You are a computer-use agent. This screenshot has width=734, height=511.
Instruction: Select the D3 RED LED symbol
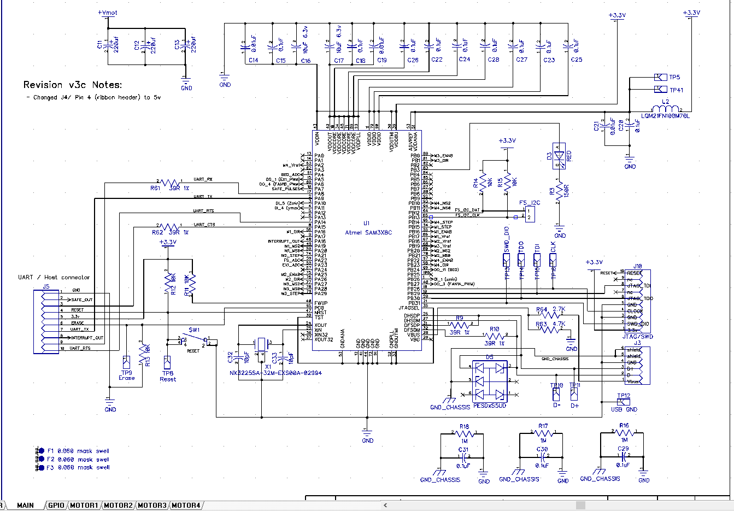point(558,156)
